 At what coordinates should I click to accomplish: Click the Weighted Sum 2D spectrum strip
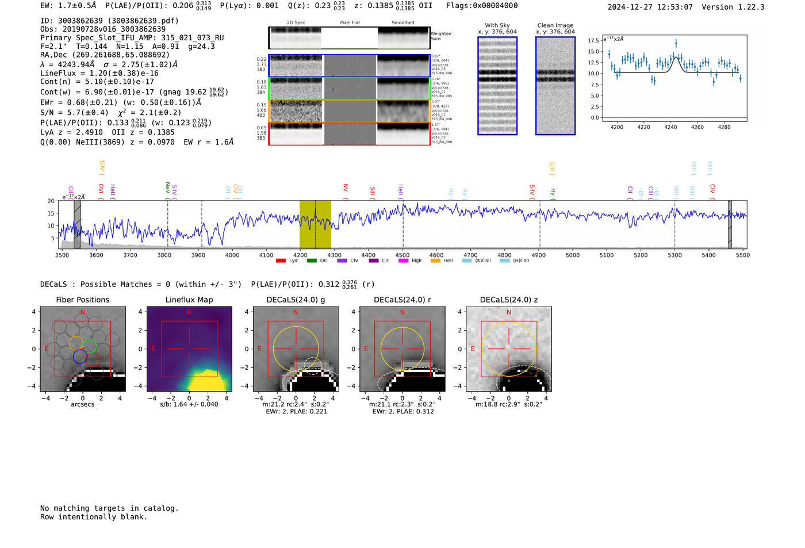(349, 38)
